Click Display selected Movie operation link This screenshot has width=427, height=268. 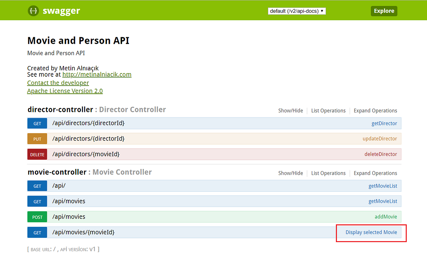[371, 232]
